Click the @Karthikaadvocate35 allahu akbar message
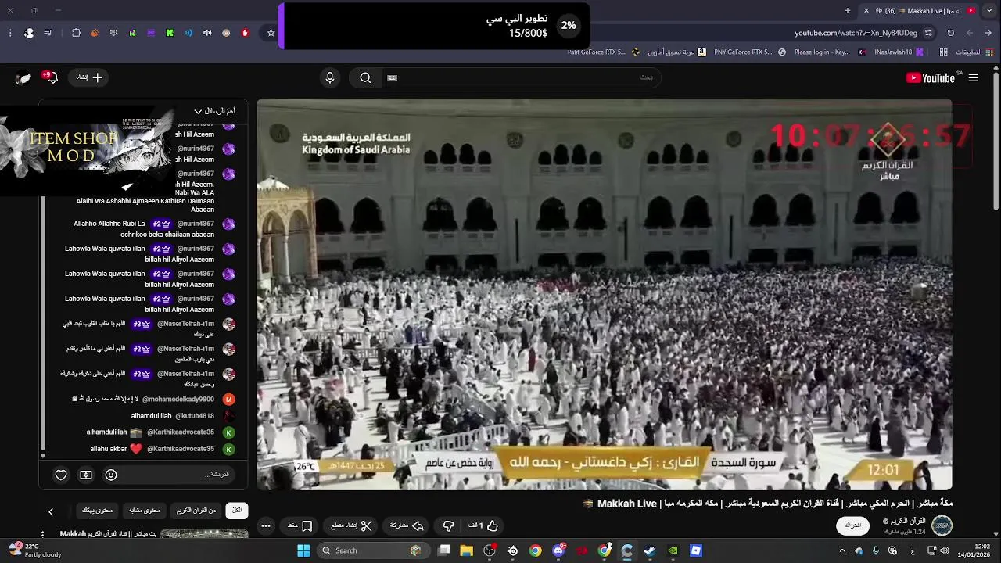 [152, 449]
